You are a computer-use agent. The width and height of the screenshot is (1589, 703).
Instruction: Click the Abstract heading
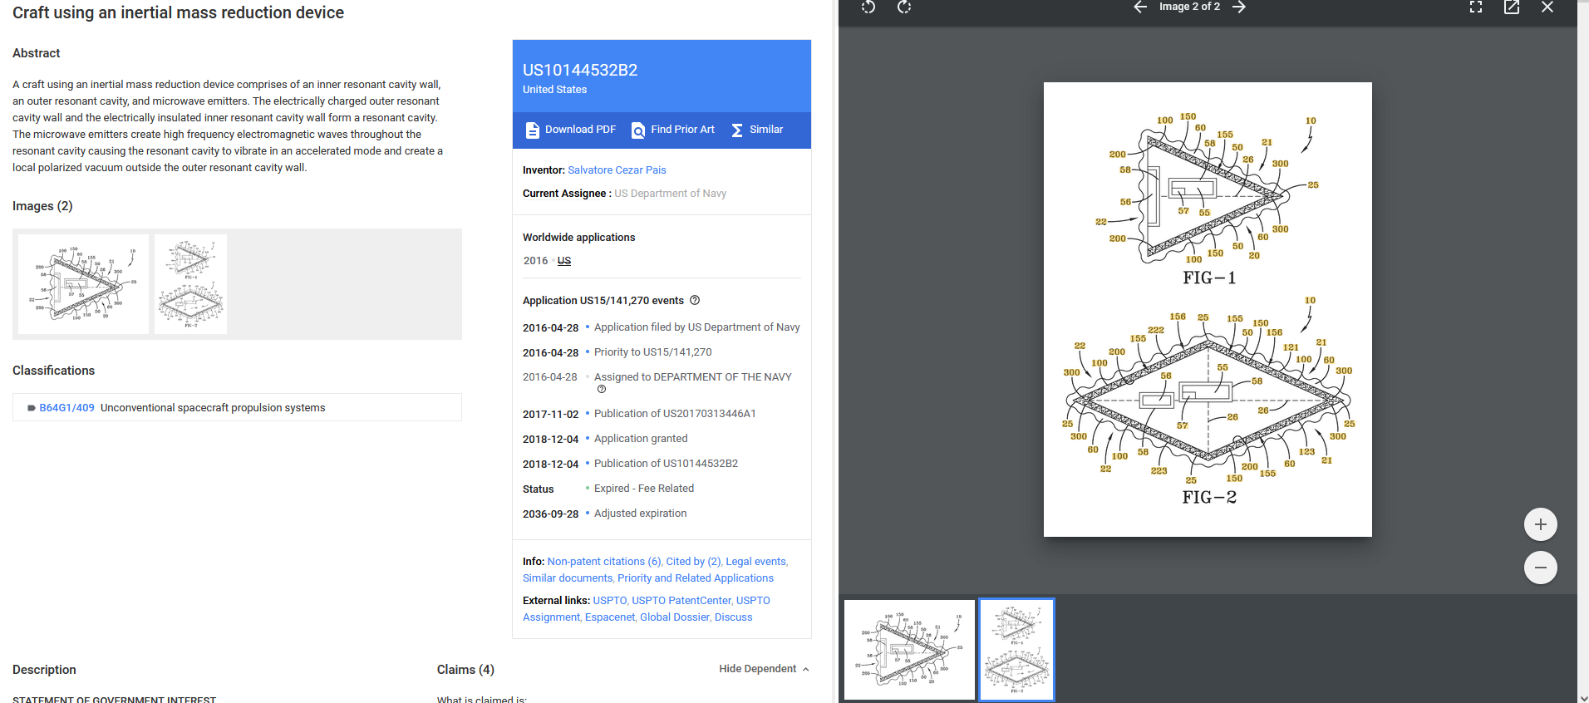(36, 53)
